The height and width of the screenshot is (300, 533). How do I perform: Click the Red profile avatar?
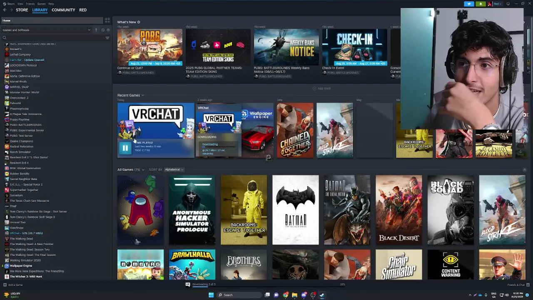[490, 4]
